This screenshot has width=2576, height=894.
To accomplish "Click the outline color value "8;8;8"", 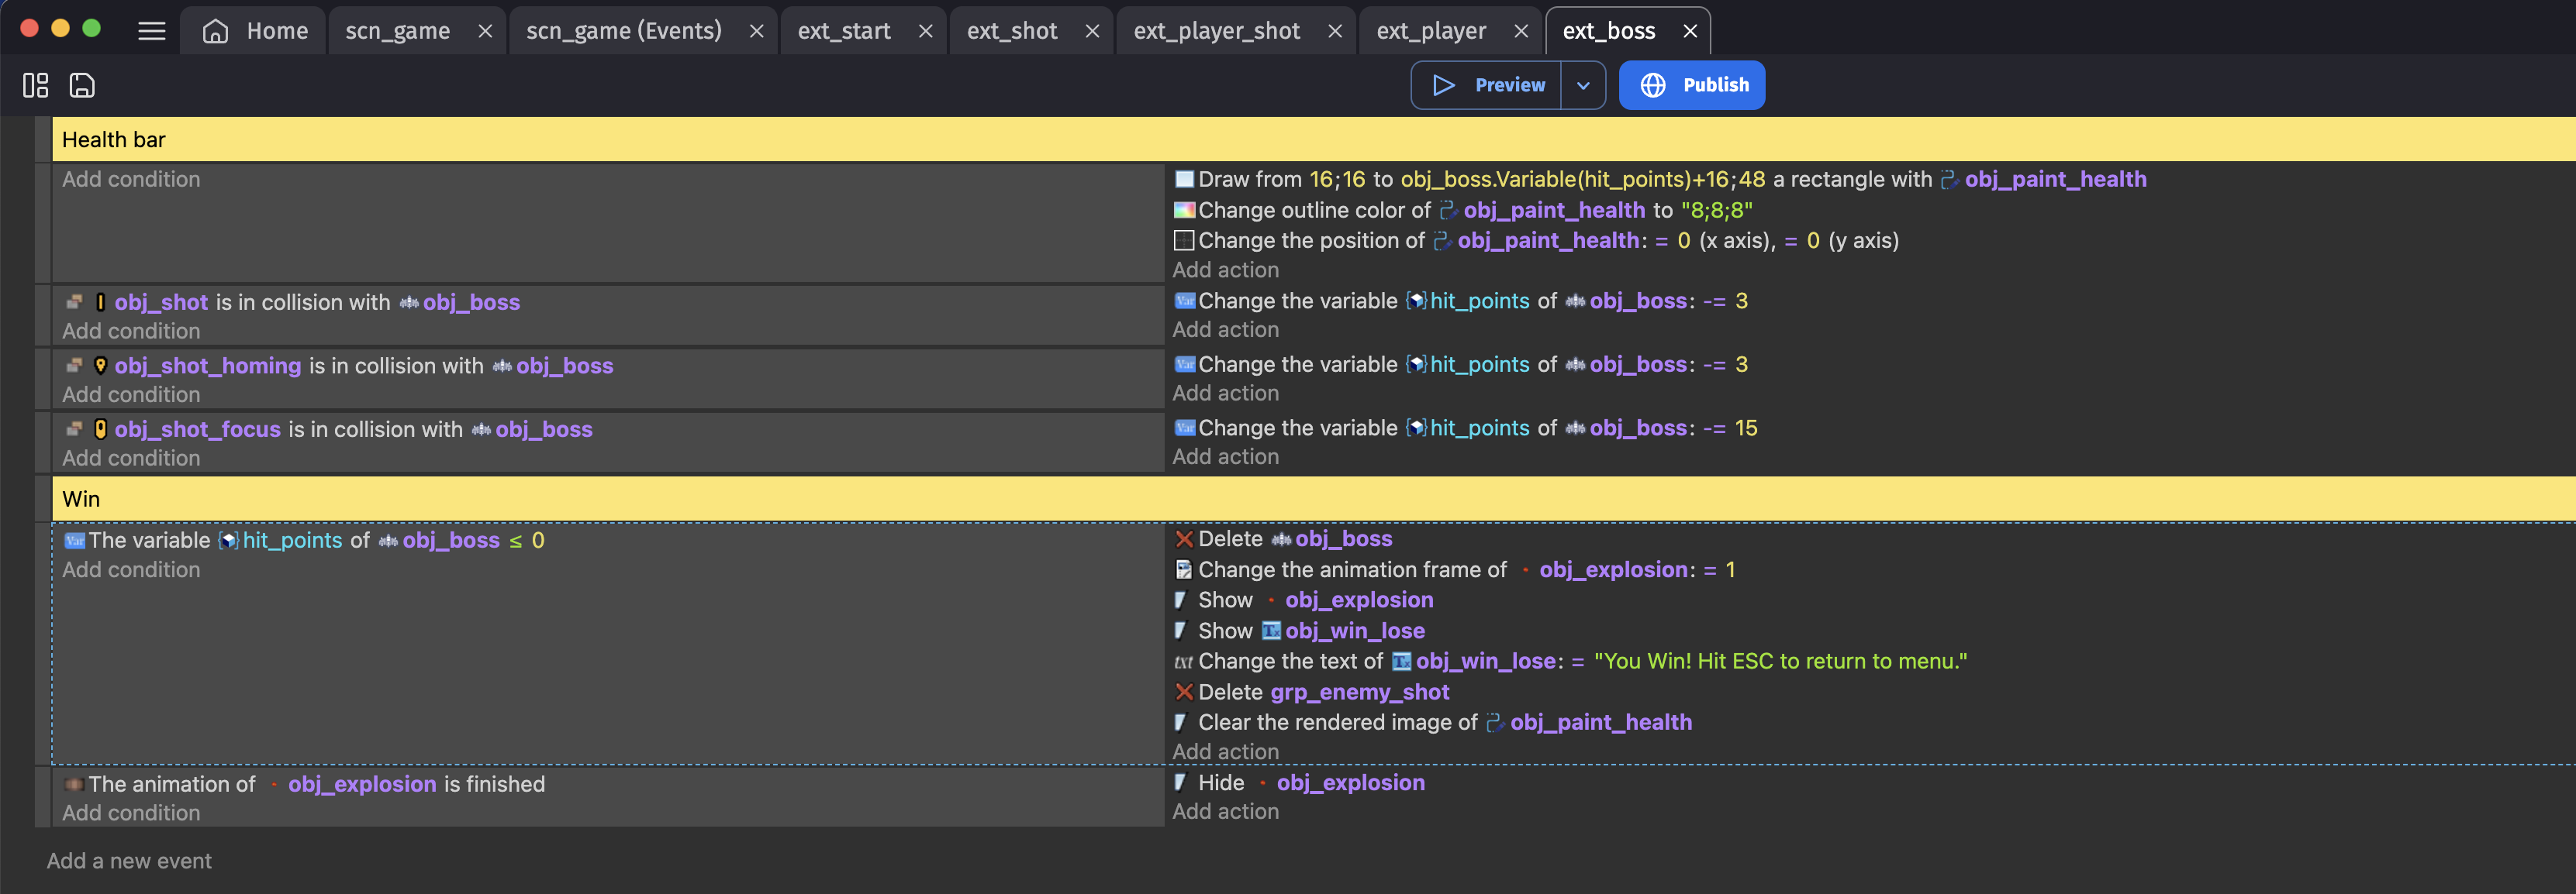I will (x=1716, y=211).
